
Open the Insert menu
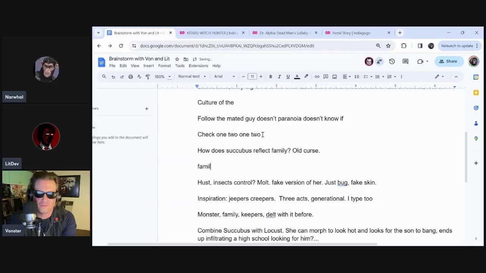pyautogui.click(x=148, y=66)
